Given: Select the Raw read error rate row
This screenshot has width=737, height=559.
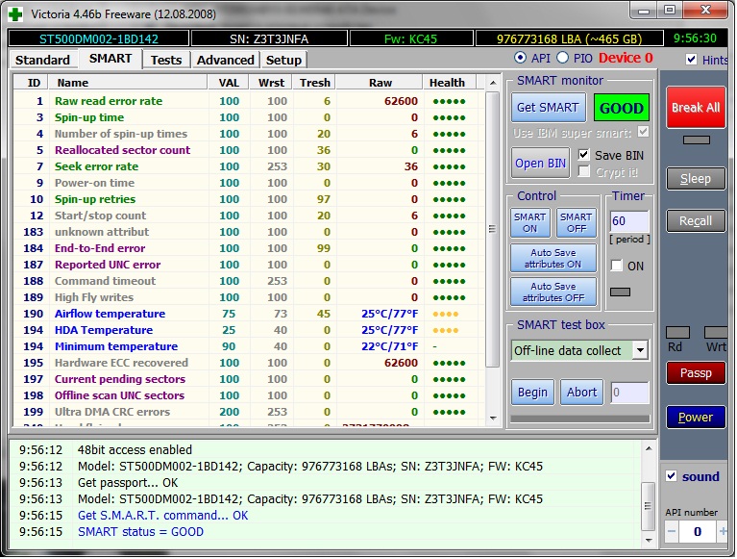Looking at the screenshot, I should pos(248,101).
